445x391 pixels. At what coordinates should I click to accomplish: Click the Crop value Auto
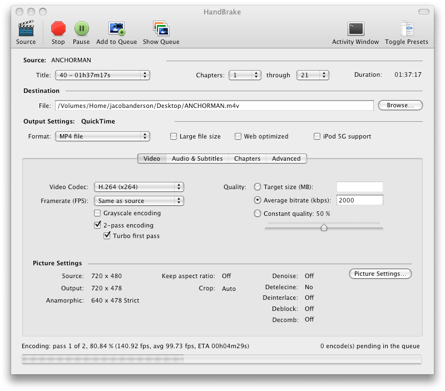229,289
